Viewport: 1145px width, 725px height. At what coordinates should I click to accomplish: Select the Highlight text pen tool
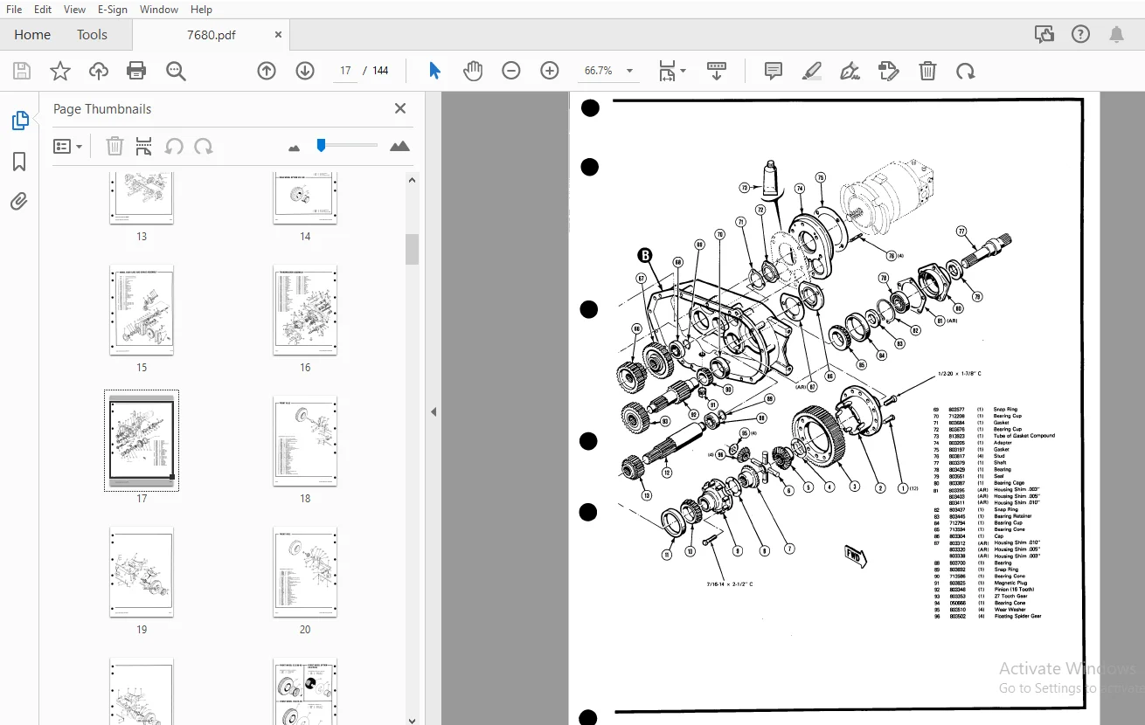pyautogui.click(x=812, y=71)
